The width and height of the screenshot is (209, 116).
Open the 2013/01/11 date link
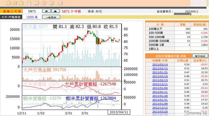coord(160,92)
